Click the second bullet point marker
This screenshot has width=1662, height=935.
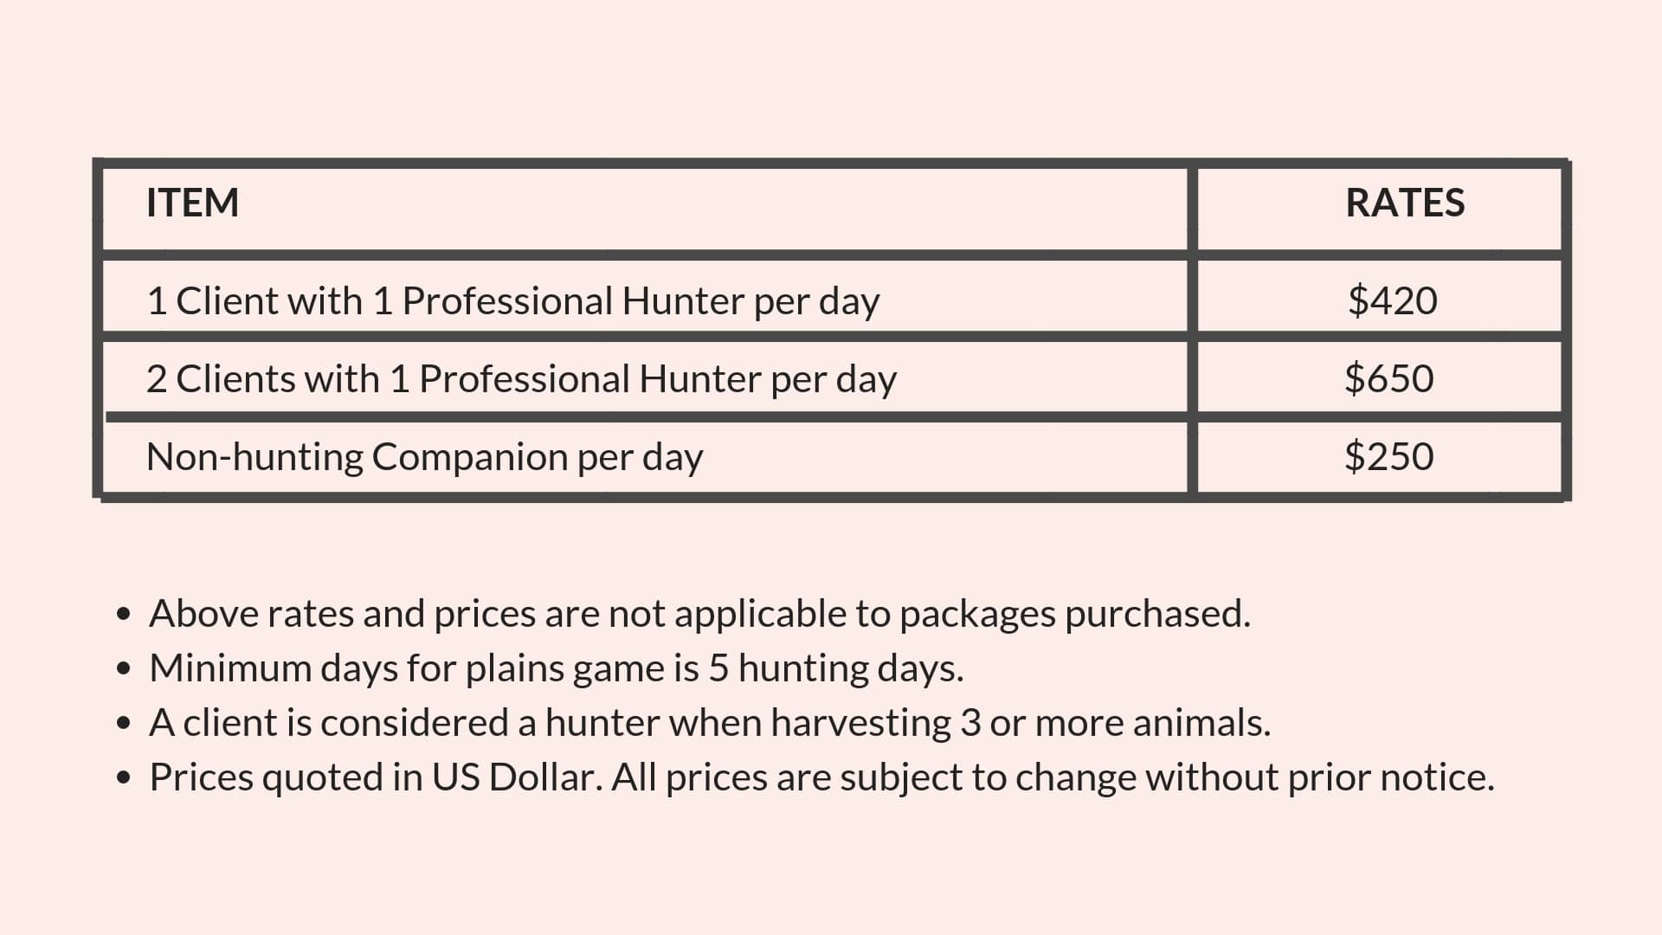(x=124, y=669)
